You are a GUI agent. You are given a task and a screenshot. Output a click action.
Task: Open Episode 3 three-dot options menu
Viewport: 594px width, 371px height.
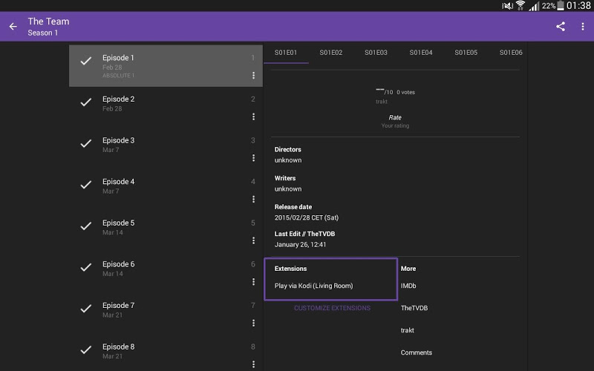[x=253, y=158]
